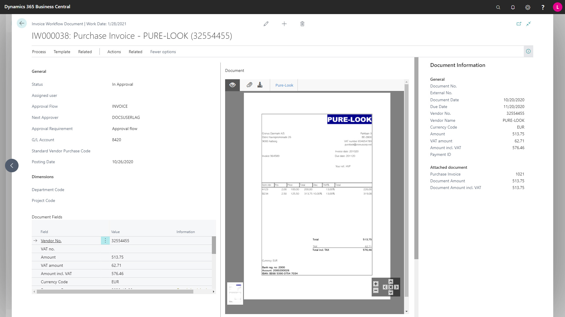Toggle the info pane with the circled-i icon
Screen dimensions: 565x317
coord(528,51)
